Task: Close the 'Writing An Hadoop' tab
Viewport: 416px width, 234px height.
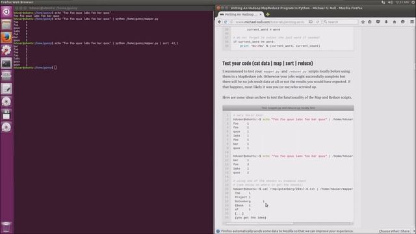Action: [261, 14]
